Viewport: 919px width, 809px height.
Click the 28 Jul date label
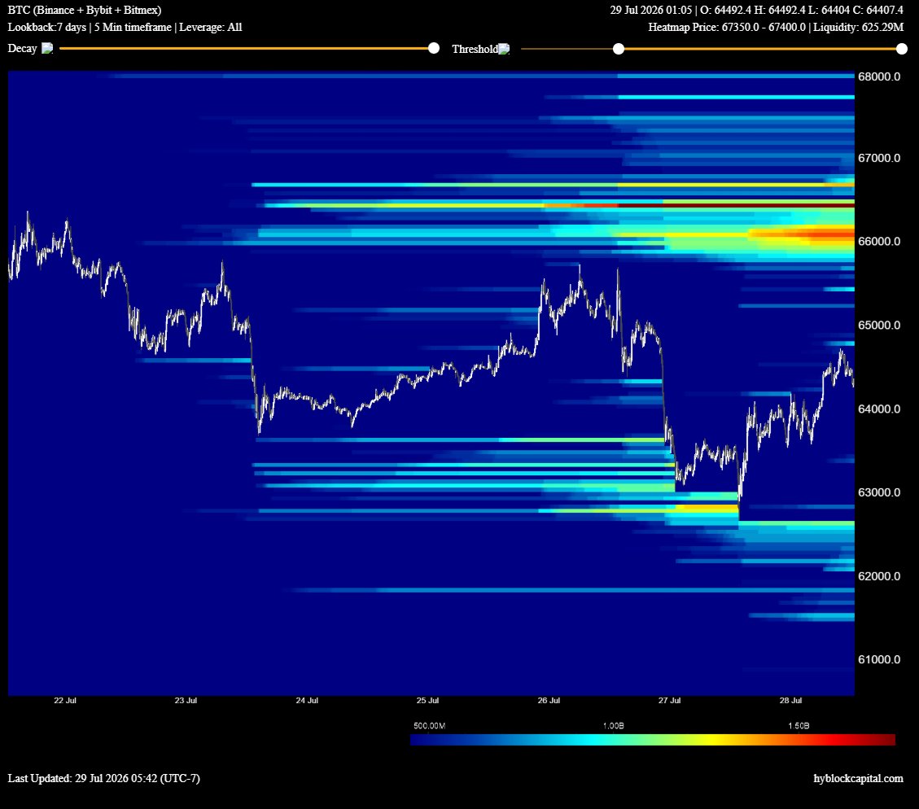point(790,700)
